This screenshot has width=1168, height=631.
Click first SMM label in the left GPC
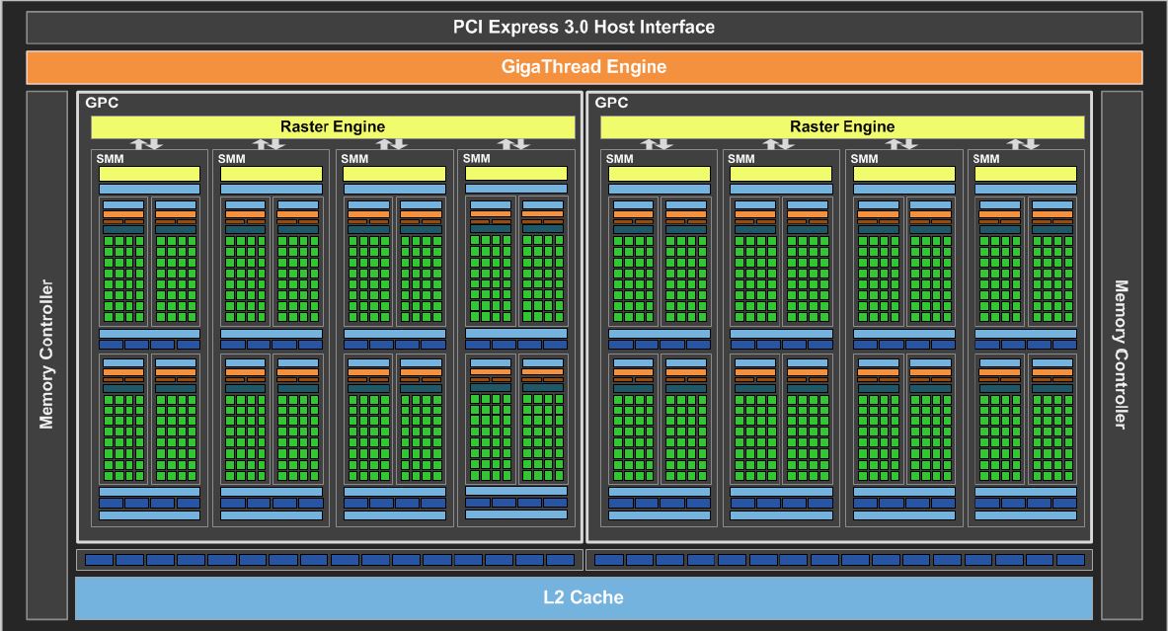[111, 159]
